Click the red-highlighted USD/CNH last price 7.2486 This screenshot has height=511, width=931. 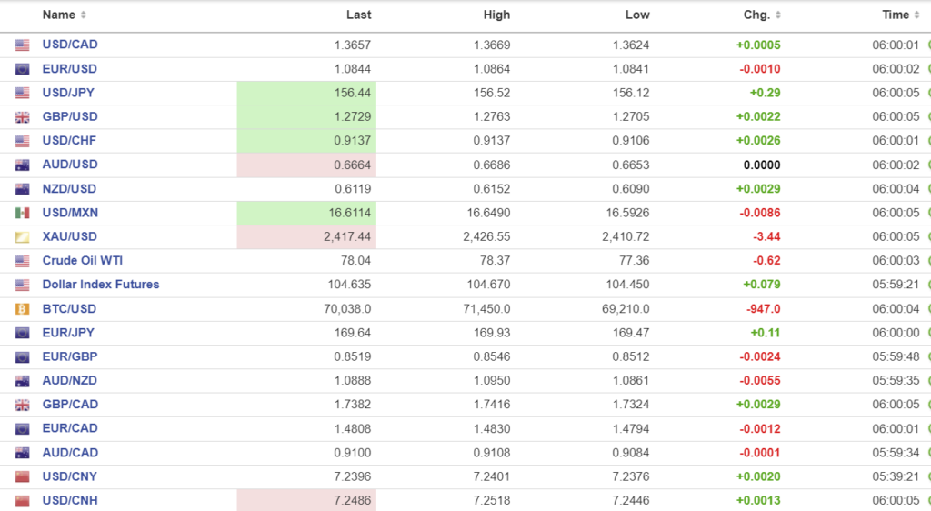351,500
